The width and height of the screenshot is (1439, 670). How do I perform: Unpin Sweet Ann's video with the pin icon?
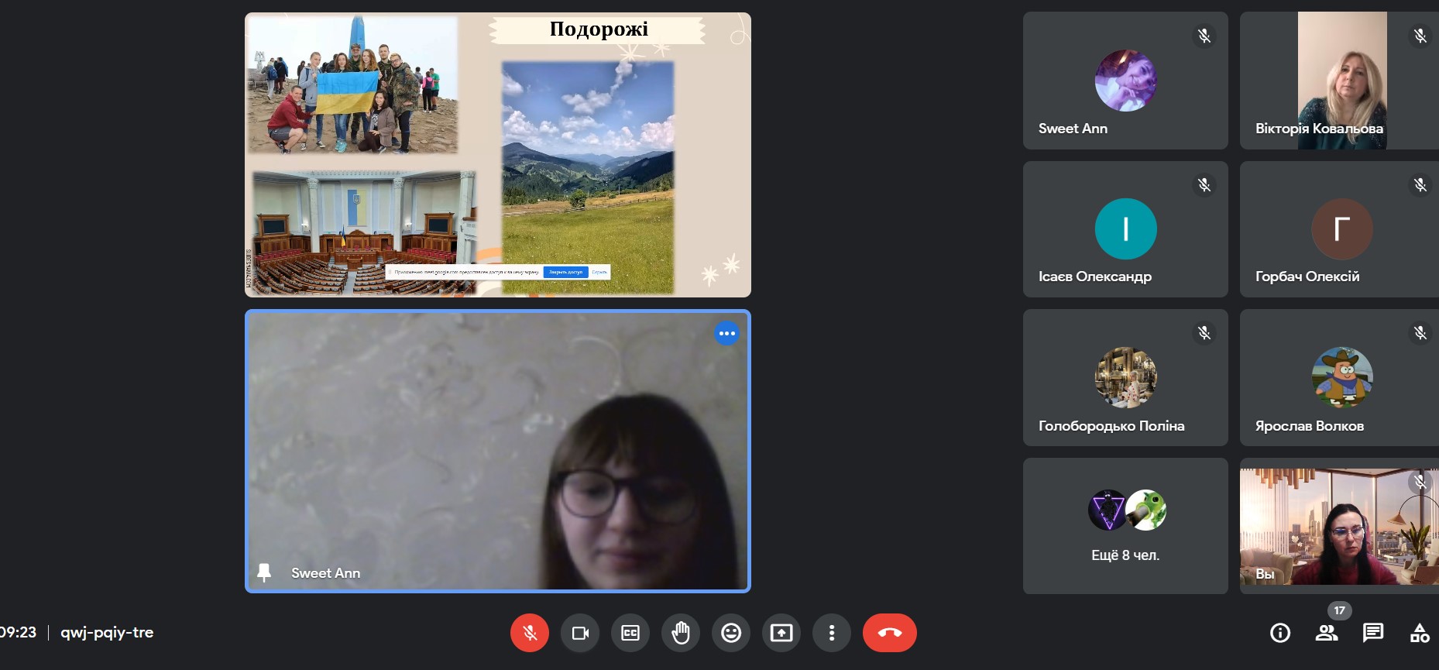pos(264,572)
